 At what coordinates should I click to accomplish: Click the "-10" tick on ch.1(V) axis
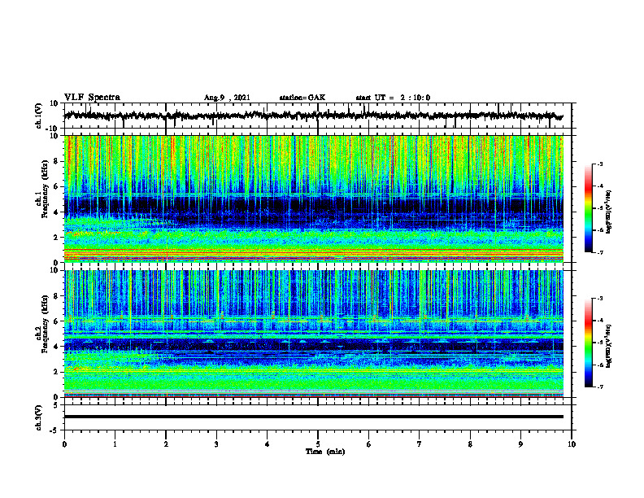[x=53, y=129]
